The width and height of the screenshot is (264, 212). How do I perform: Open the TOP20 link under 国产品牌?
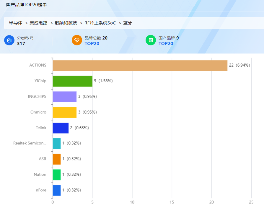(x=166, y=44)
